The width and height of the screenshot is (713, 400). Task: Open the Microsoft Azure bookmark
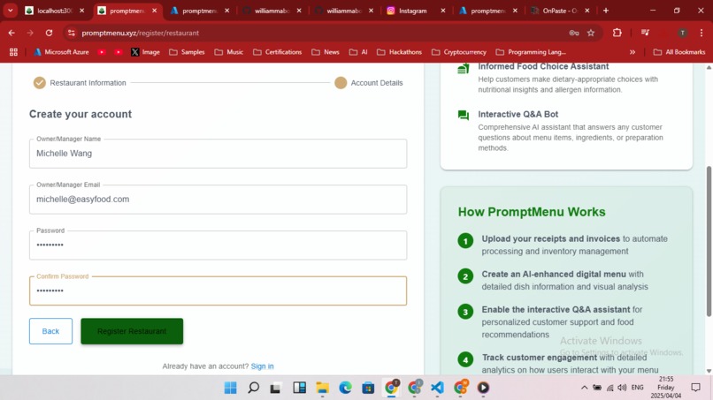tap(61, 52)
